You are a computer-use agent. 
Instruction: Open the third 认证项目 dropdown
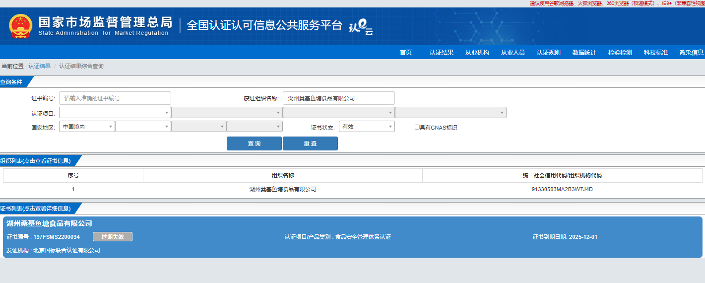(x=339, y=113)
